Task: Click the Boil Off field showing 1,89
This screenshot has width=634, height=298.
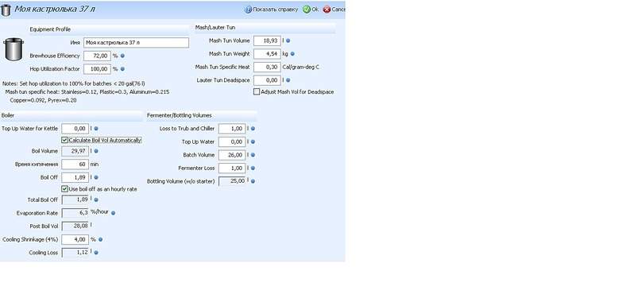Action: coord(75,177)
